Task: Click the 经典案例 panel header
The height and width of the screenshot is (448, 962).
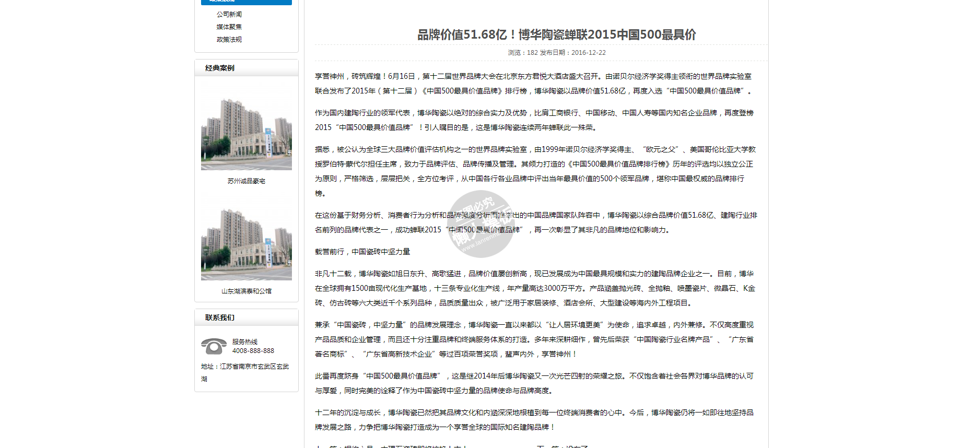Action: 220,68
